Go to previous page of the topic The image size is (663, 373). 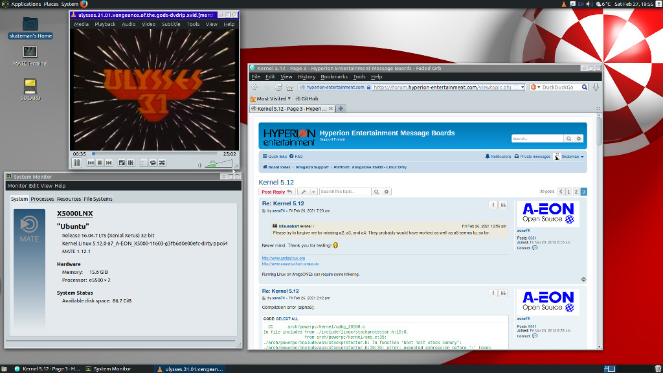561,192
